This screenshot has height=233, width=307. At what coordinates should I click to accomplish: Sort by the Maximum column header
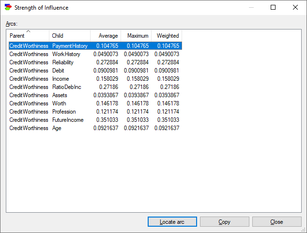click(x=136, y=36)
